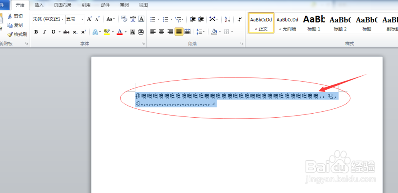
Task: Apply Text Effects glowing A icon
Action: (95, 32)
